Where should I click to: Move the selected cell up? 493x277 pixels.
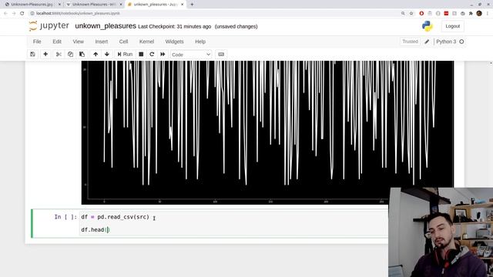[96, 55]
